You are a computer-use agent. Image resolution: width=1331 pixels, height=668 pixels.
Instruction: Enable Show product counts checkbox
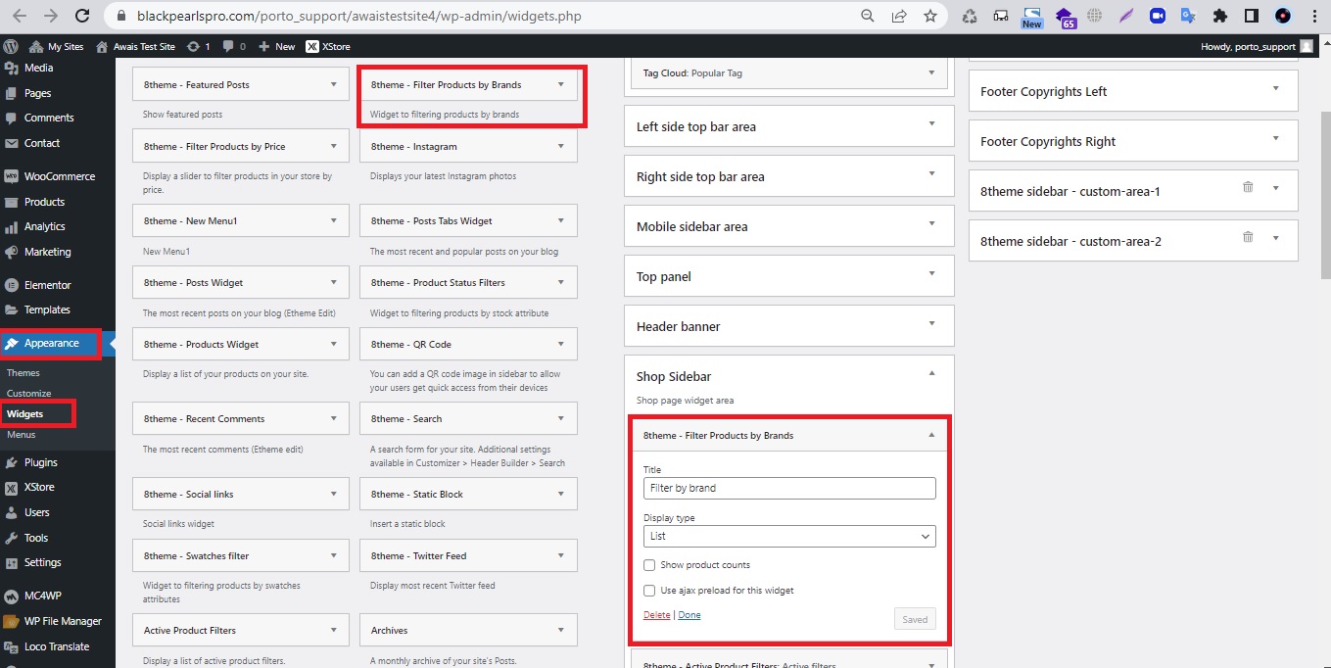649,565
